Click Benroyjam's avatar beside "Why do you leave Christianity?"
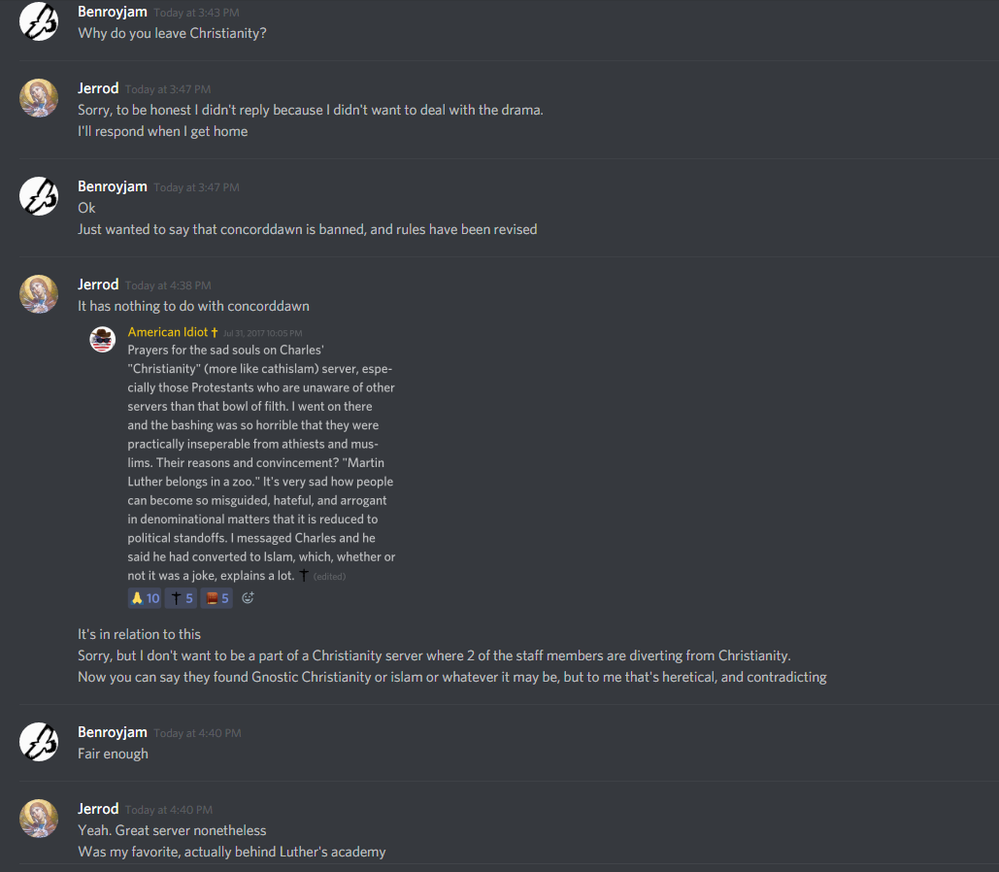The width and height of the screenshot is (999, 872). pyautogui.click(x=40, y=21)
